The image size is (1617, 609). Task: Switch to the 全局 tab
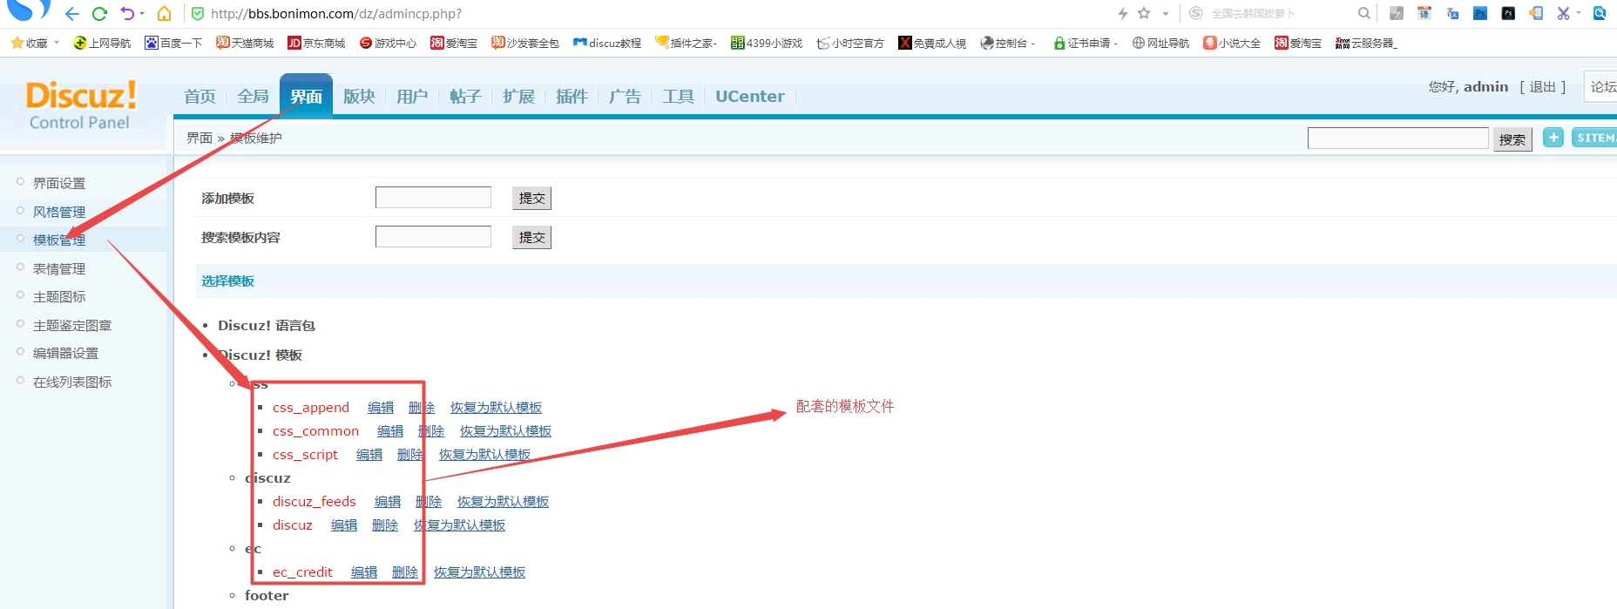[x=253, y=96]
